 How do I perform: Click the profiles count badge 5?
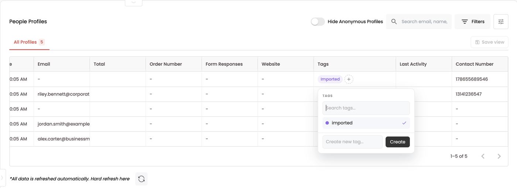pyautogui.click(x=42, y=42)
